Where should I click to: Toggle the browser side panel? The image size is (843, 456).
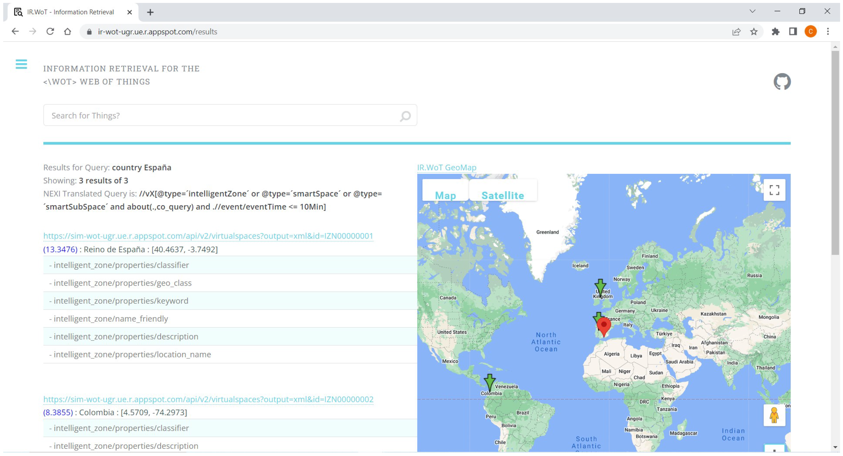tap(793, 32)
